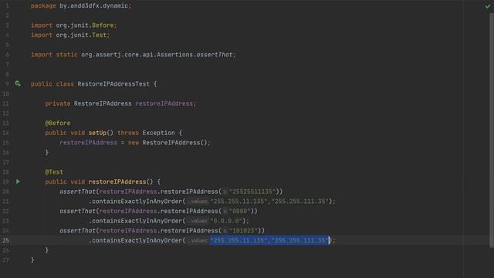Click the package name by.andd3dfx.dynamic
This screenshot has width=494, height=278.
tap(93, 5)
